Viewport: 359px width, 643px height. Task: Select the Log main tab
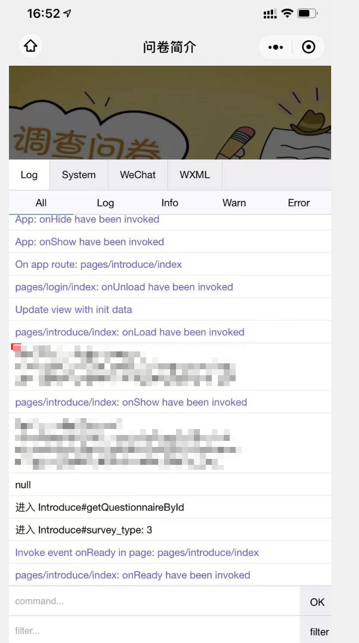(x=29, y=175)
